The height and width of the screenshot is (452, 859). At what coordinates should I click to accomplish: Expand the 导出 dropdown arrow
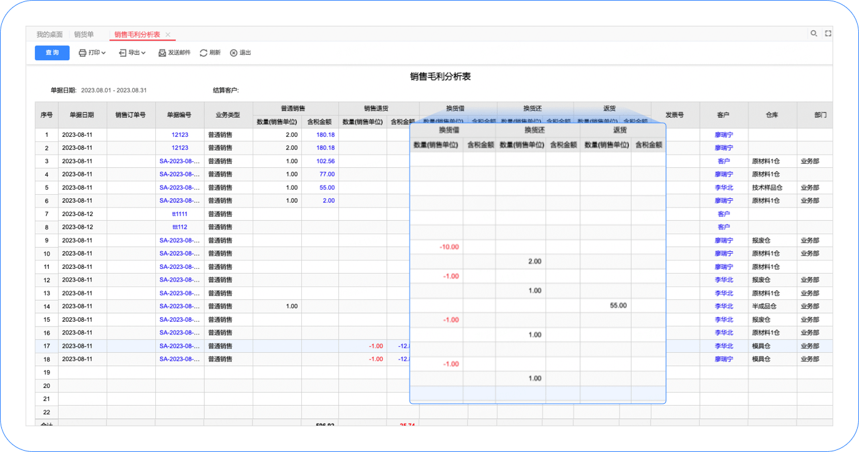click(x=143, y=53)
